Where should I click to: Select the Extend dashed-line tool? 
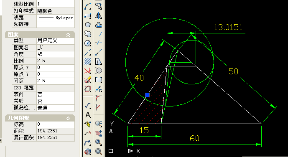[99, 34]
